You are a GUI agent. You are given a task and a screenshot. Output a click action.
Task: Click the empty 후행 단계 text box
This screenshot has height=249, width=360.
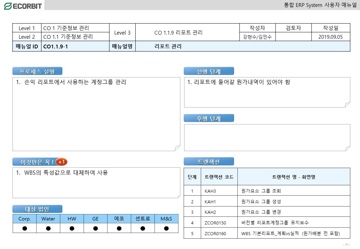pos(267,138)
